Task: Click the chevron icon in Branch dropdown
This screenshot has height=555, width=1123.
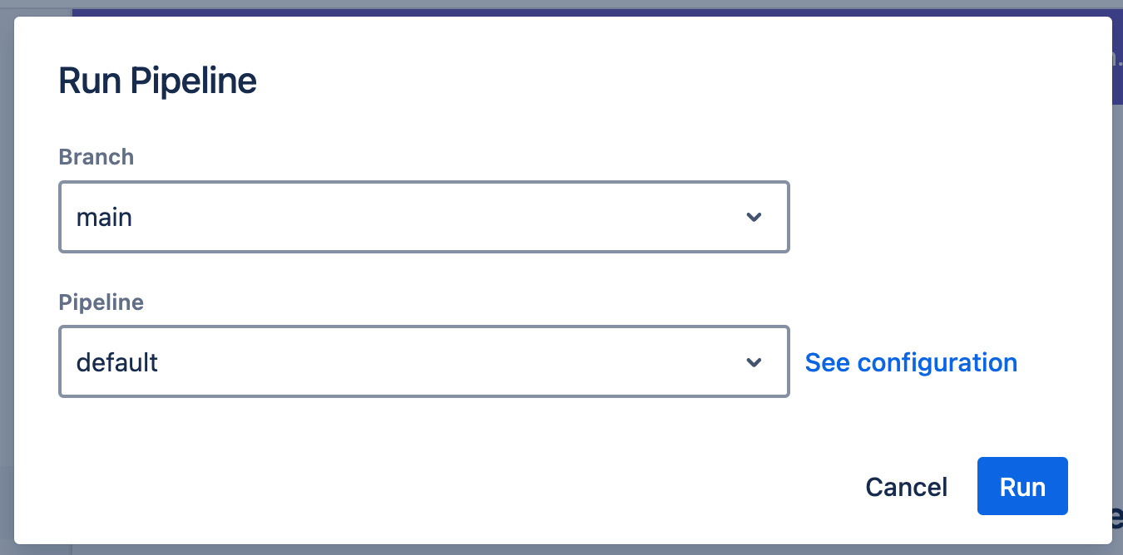Action: pyautogui.click(x=754, y=218)
